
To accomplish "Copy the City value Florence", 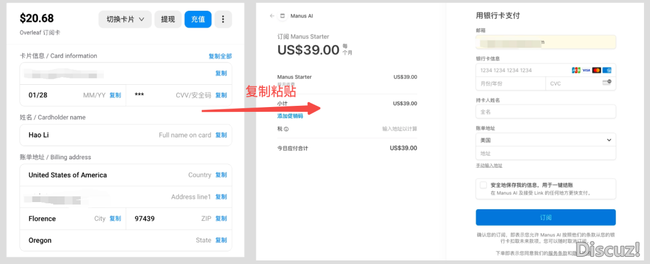I will [115, 218].
